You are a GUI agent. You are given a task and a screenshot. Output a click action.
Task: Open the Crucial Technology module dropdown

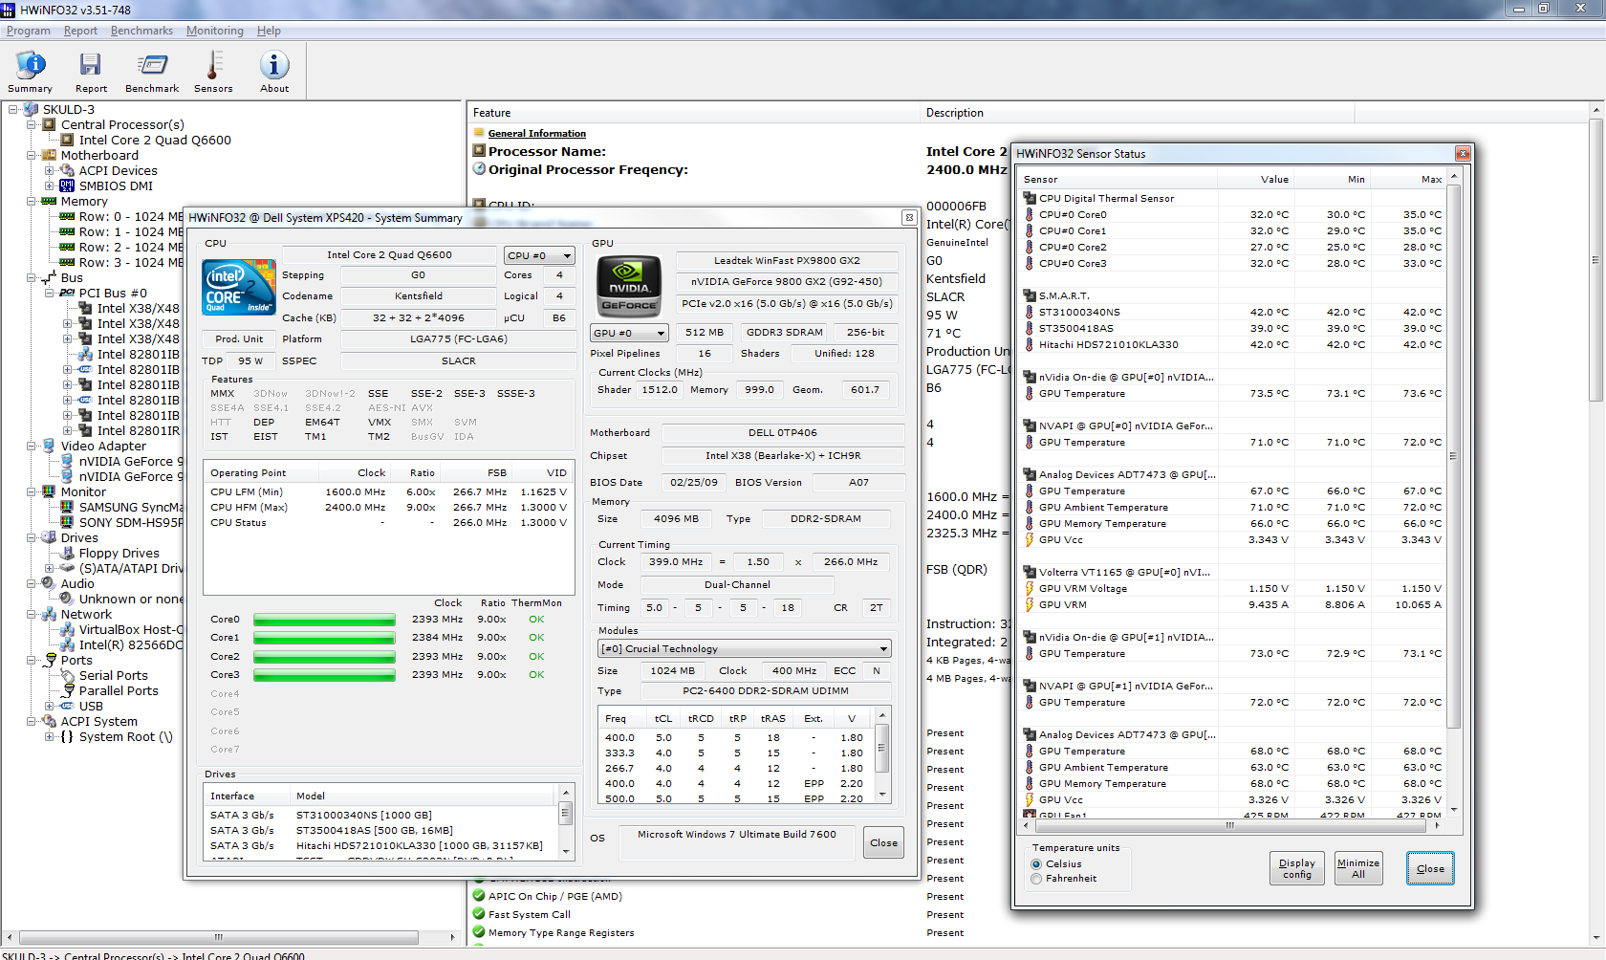click(744, 648)
